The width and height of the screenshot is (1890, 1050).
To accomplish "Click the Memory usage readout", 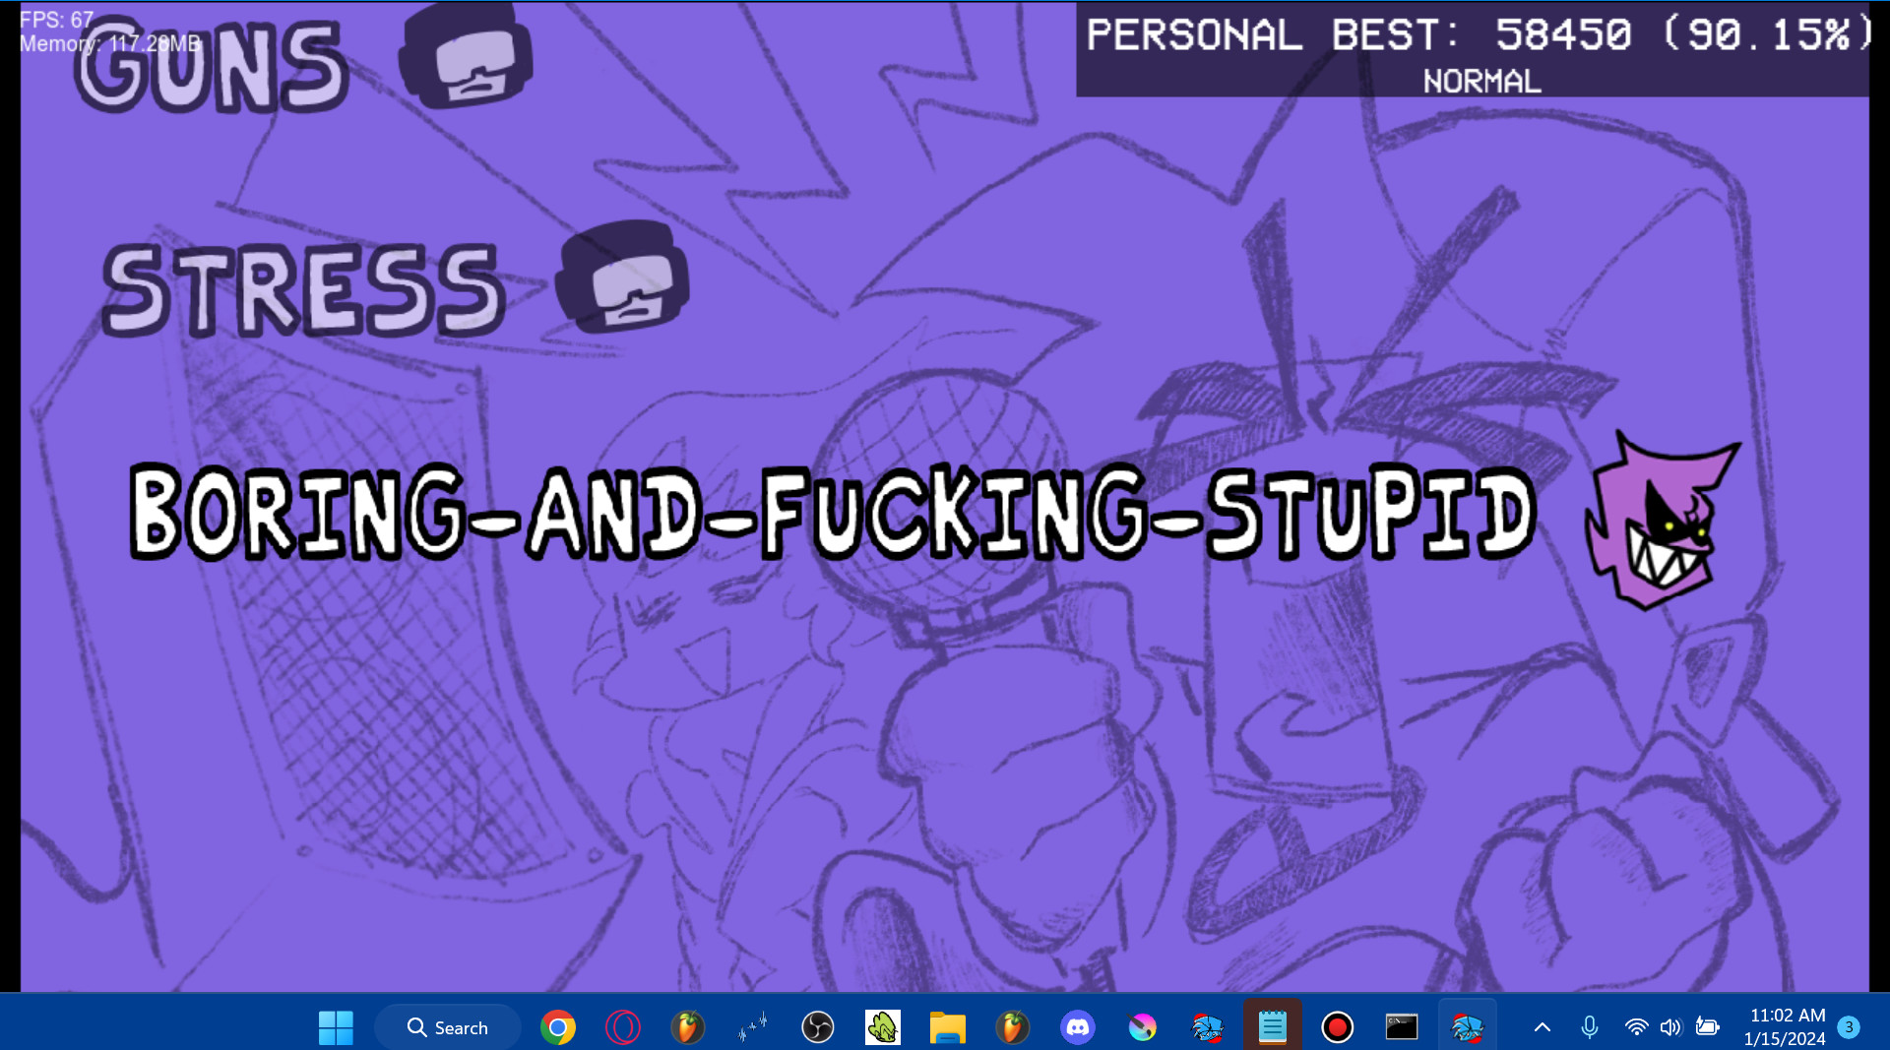I will pyautogui.click(x=109, y=44).
